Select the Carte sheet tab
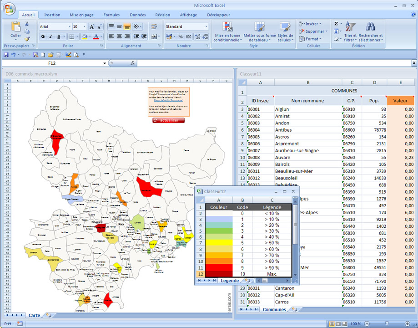The width and height of the screenshot is (418, 328). tap(34, 315)
